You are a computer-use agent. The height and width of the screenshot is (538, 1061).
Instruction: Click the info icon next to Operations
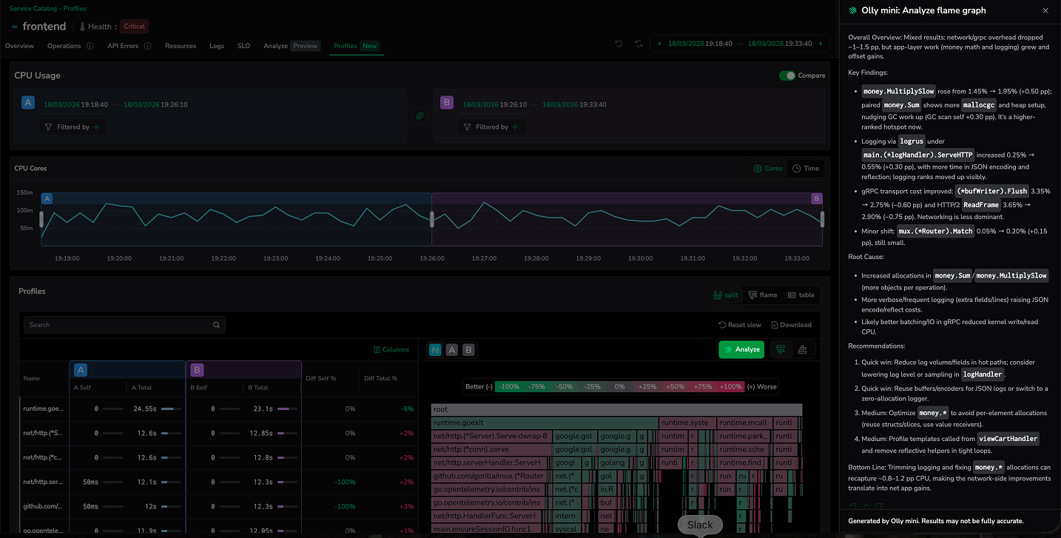pyautogui.click(x=90, y=46)
